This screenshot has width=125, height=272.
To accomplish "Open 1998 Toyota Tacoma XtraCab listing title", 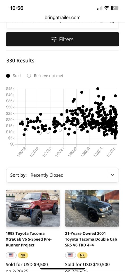I will point(29,239).
